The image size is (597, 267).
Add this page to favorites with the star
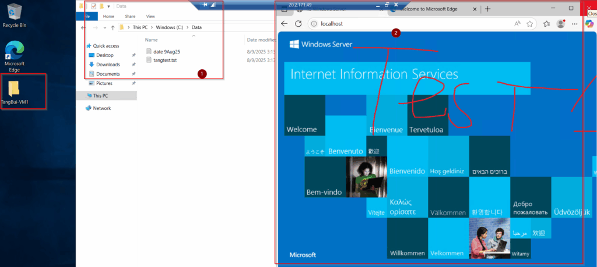[529, 23]
